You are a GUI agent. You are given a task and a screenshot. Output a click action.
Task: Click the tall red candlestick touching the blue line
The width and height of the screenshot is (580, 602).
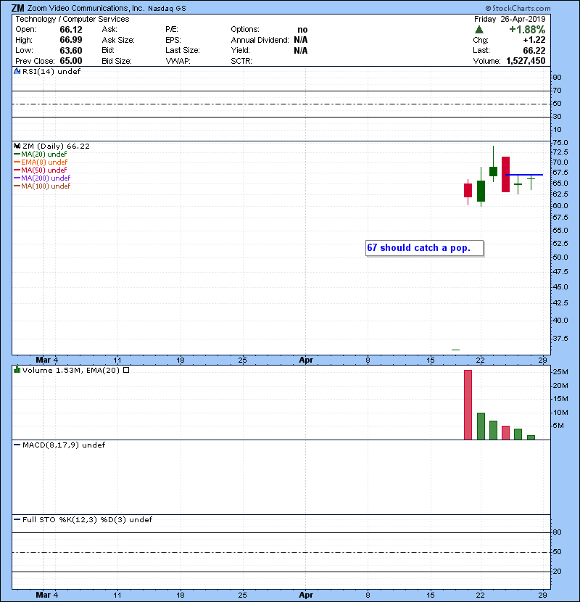pos(505,174)
